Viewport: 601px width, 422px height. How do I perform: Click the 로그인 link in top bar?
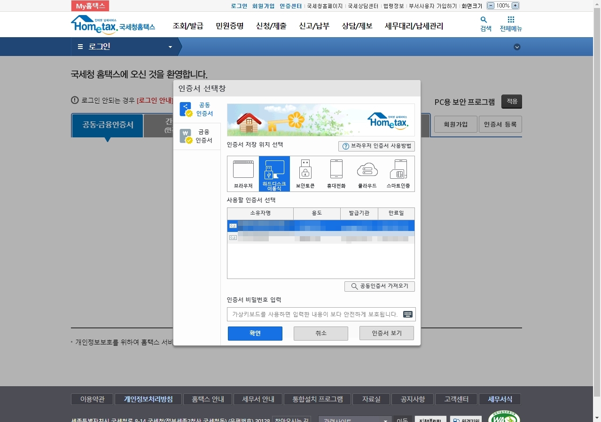pyautogui.click(x=239, y=6)
